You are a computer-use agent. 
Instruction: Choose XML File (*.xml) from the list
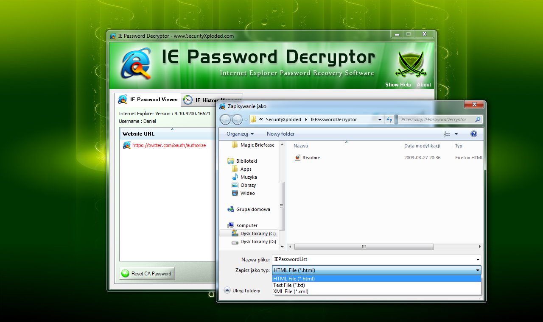[x=376, y=291]
